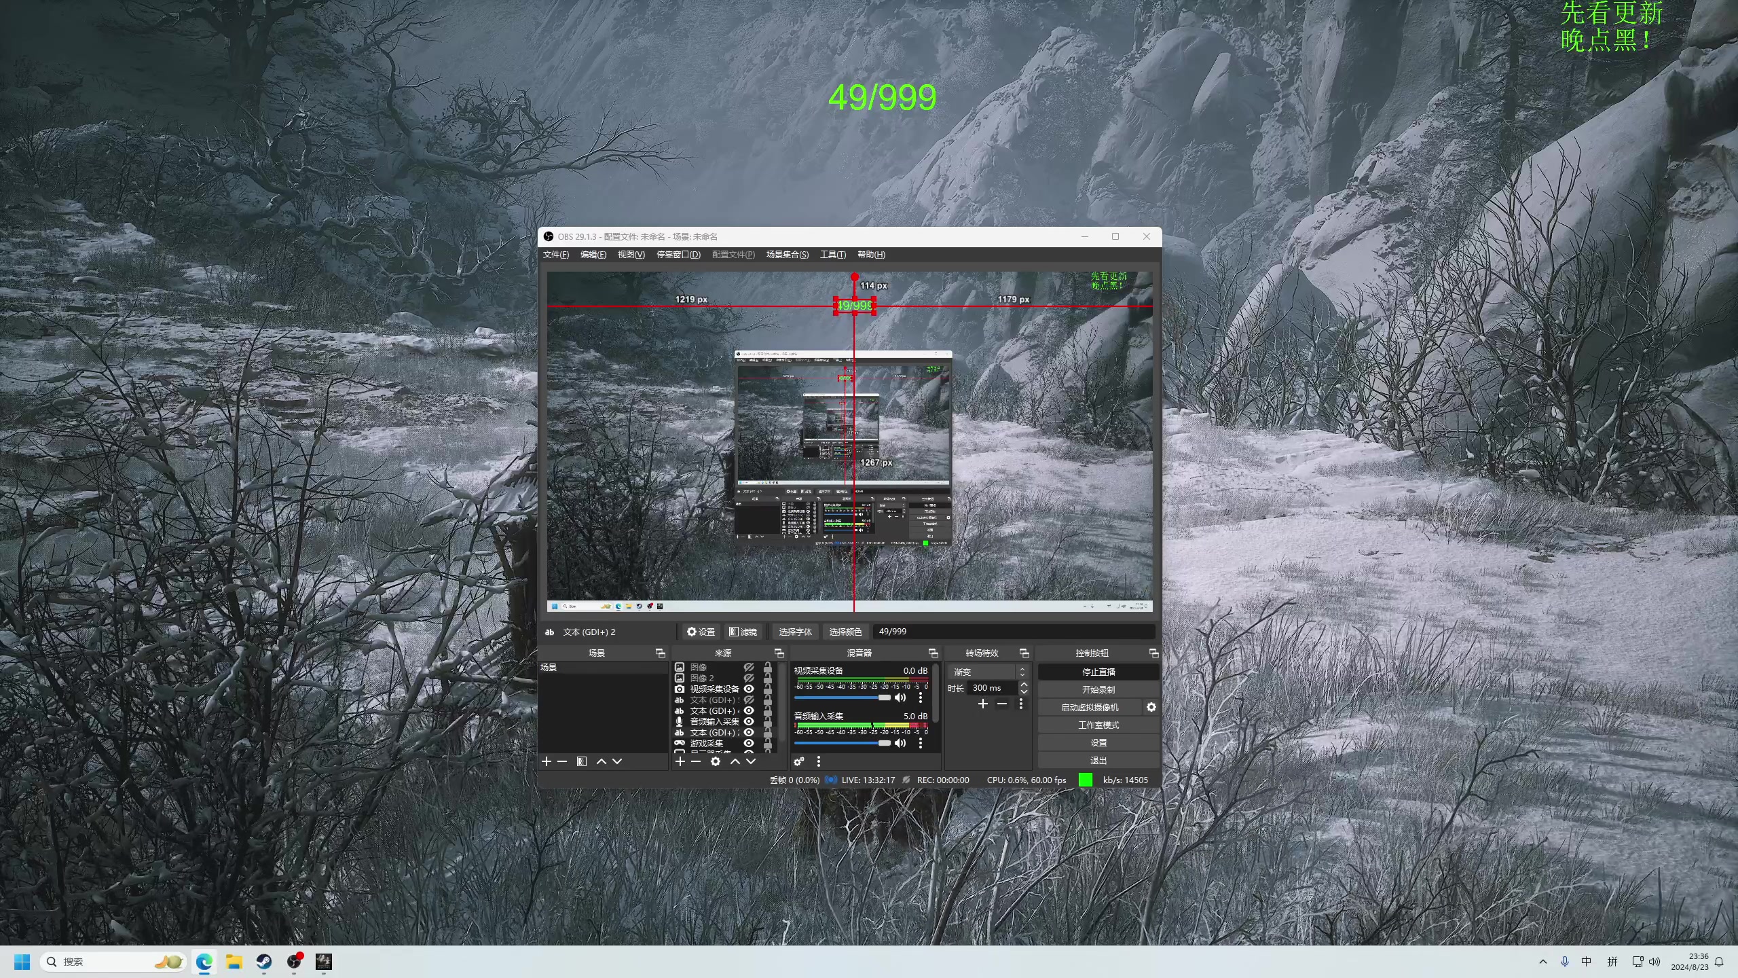This screenshot has width=1738, height=978.
Task: Click 选择字体 button in source toolbar
Action: coord(795,632)
